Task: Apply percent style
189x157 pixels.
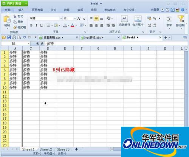Action: coord(155,19)
